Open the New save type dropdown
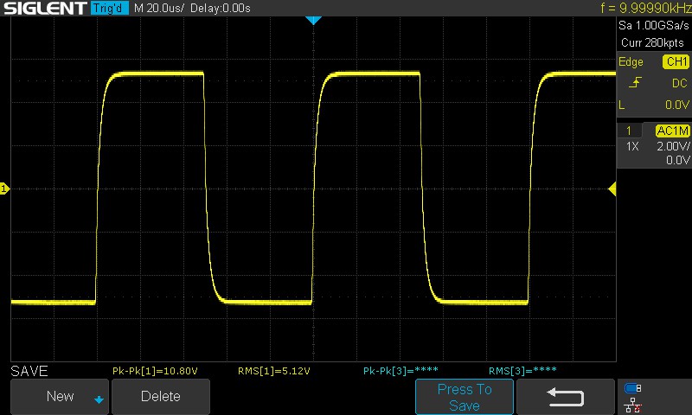Screen dimensions: 692x415 [x=60, y=397]
